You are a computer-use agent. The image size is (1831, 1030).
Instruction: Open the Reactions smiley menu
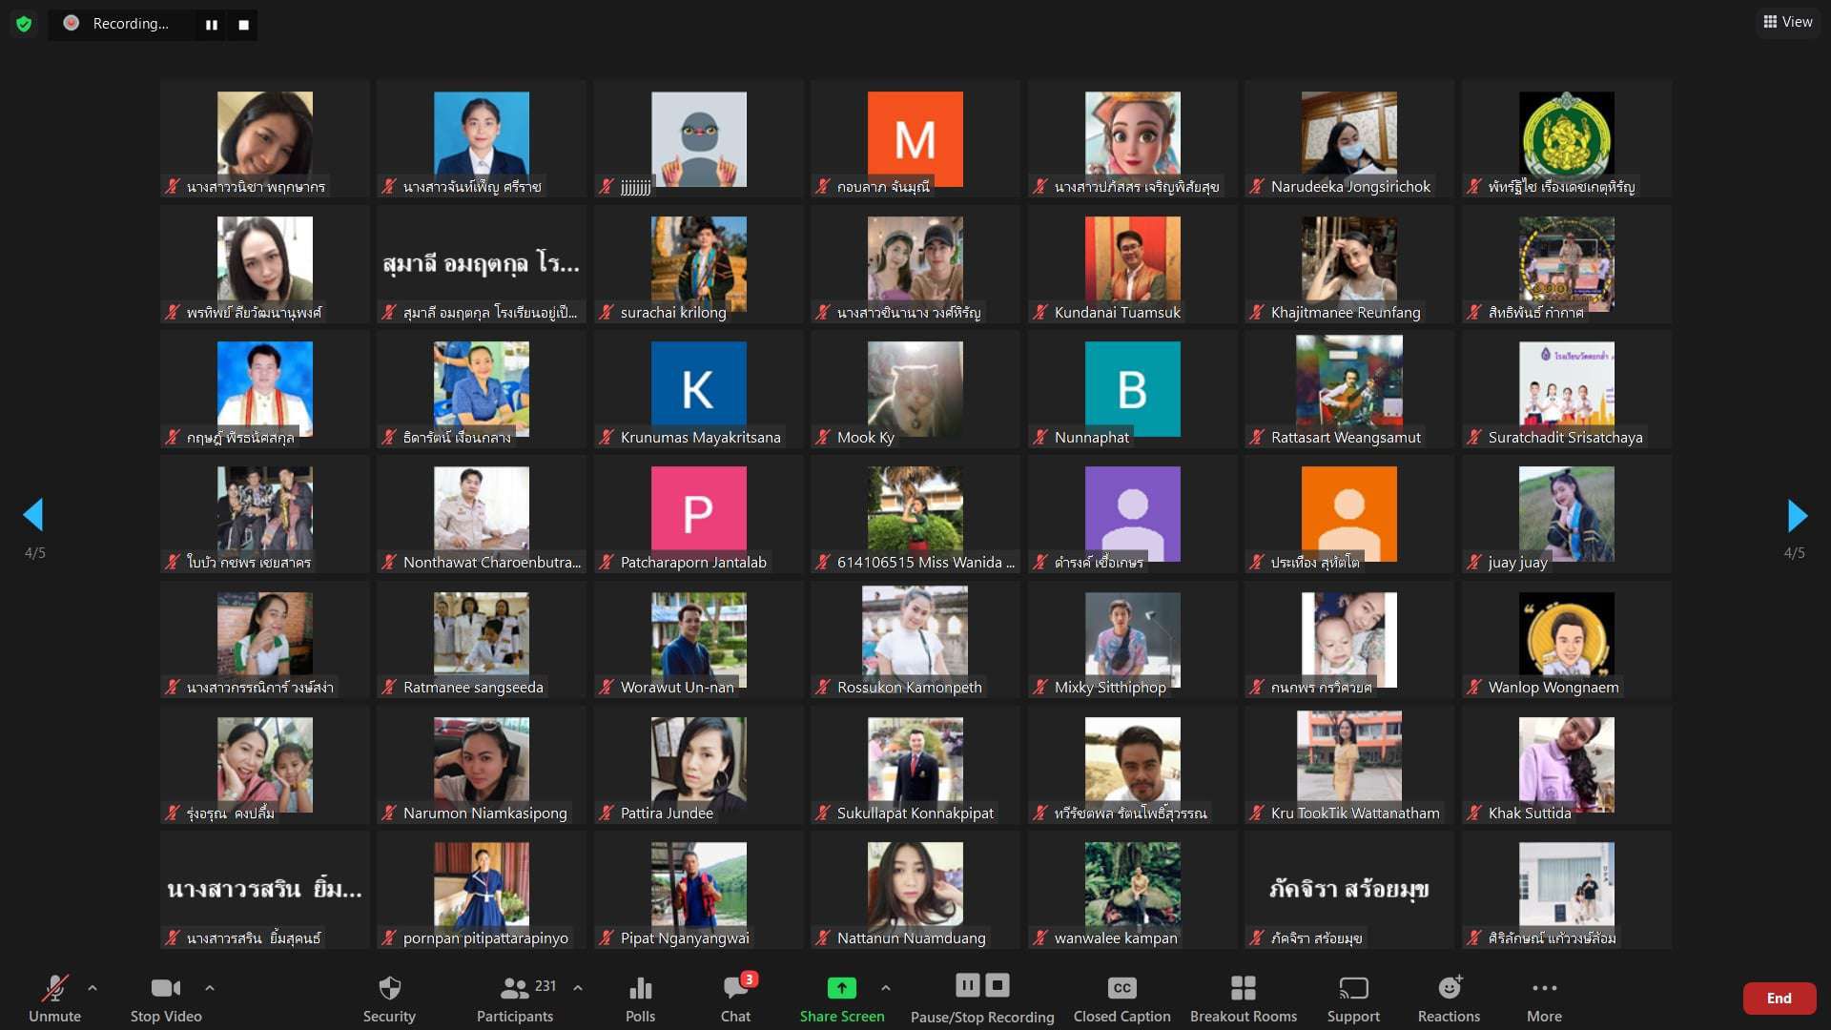click(1449, 988)
